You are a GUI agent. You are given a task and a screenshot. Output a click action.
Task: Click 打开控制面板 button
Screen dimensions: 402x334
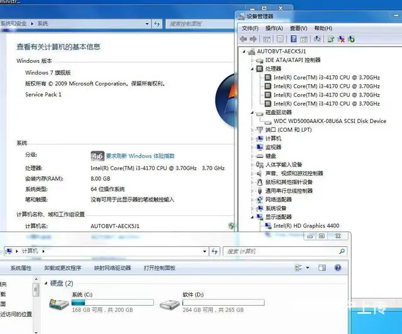(160, 268)
